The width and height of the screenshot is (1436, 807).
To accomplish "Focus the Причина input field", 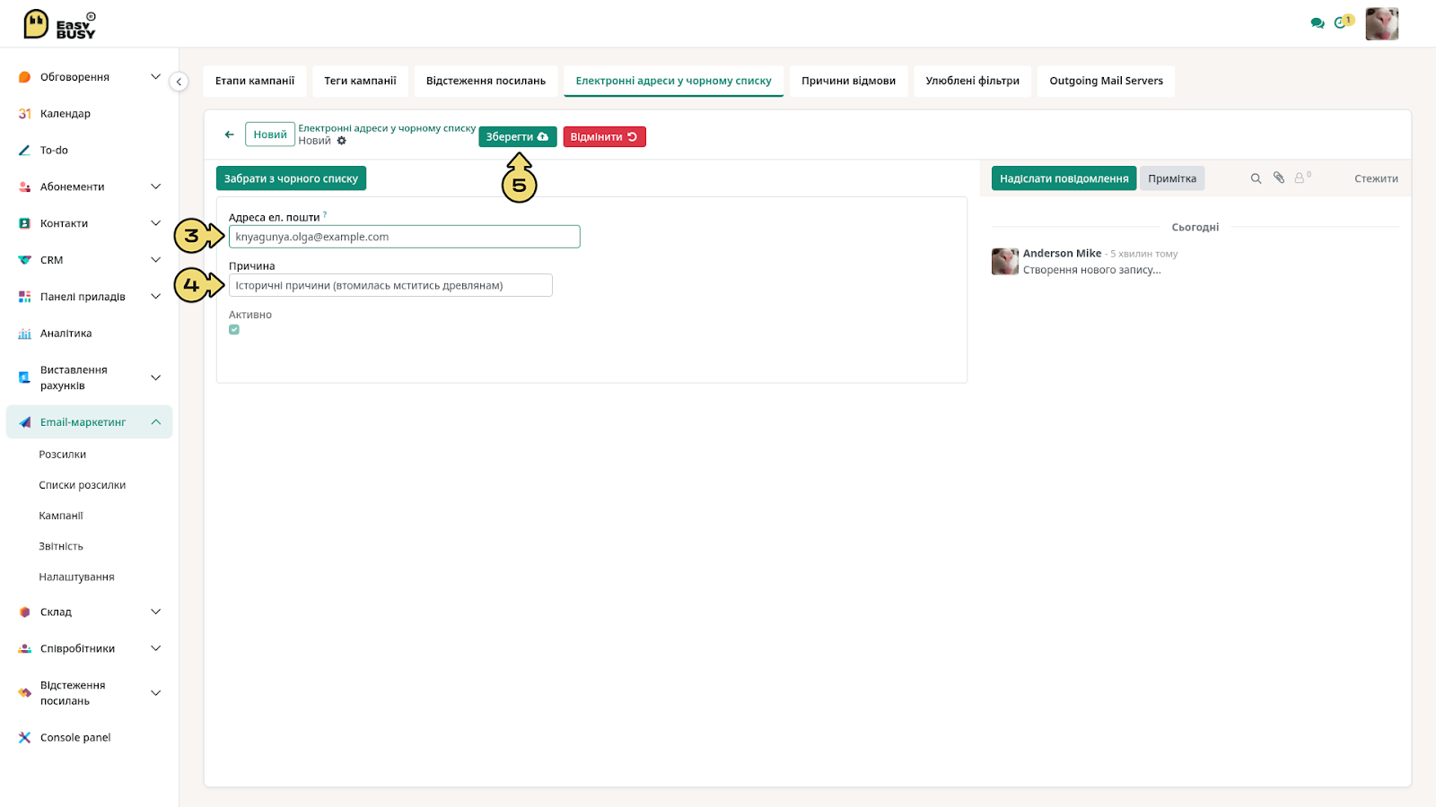I will tap(390, 285).
